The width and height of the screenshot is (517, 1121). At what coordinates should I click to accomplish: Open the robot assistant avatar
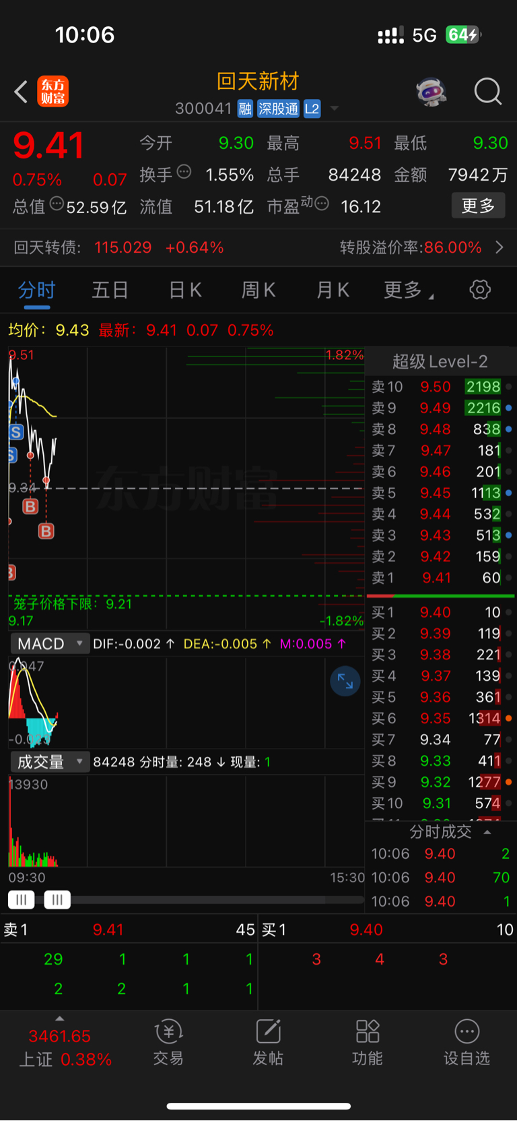432,92
